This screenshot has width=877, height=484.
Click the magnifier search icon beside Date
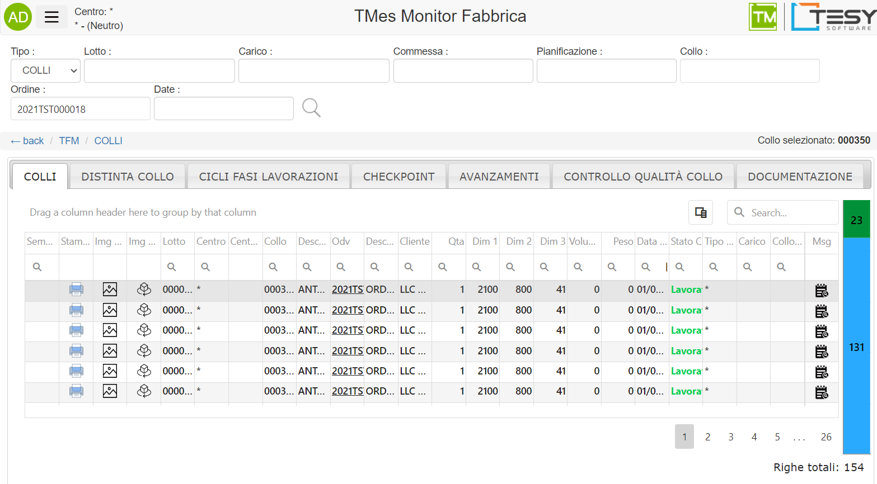[x=311, y=107]
